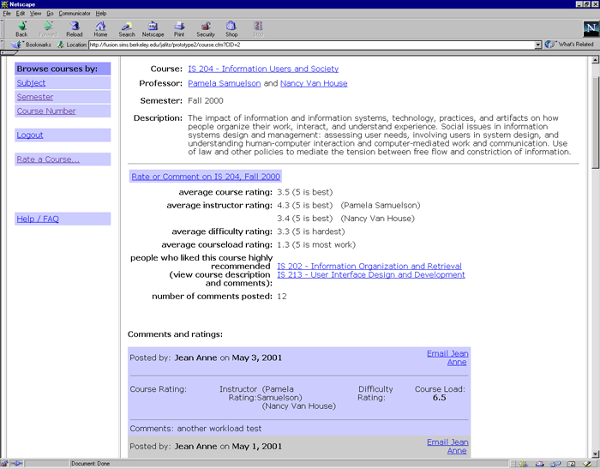The width and height of the screenshot is (600, 469).
Task: Open the Bookmarks button
Action: [x=33, y=45]
